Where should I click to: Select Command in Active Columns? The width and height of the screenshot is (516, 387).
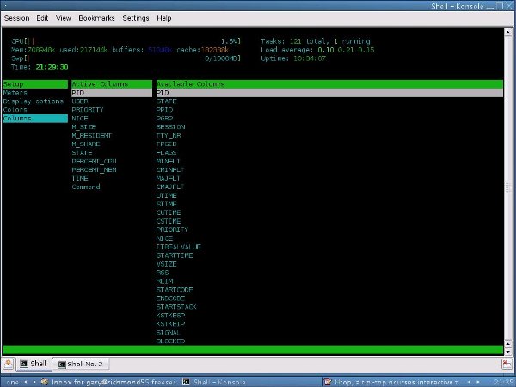tap(86, 187)
